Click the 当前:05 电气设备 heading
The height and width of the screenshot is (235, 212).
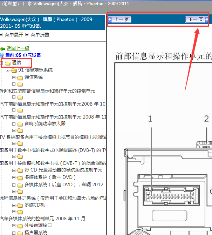[23, 55]
